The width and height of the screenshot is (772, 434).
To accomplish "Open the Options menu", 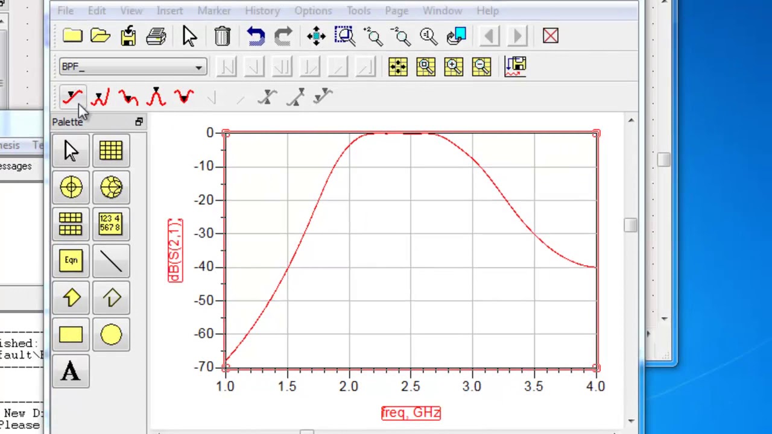I will point(313,11).
